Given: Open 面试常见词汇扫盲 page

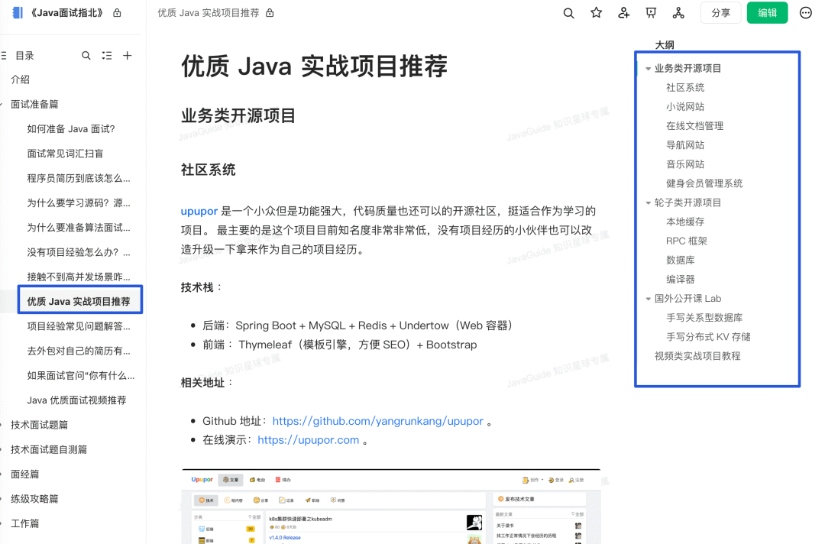Looking at the screenshot, I should (65, 154).
